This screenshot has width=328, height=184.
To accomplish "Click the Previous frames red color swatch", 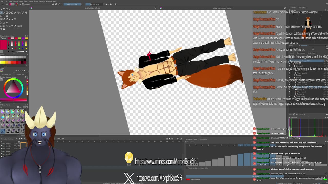I will (188, 179).
